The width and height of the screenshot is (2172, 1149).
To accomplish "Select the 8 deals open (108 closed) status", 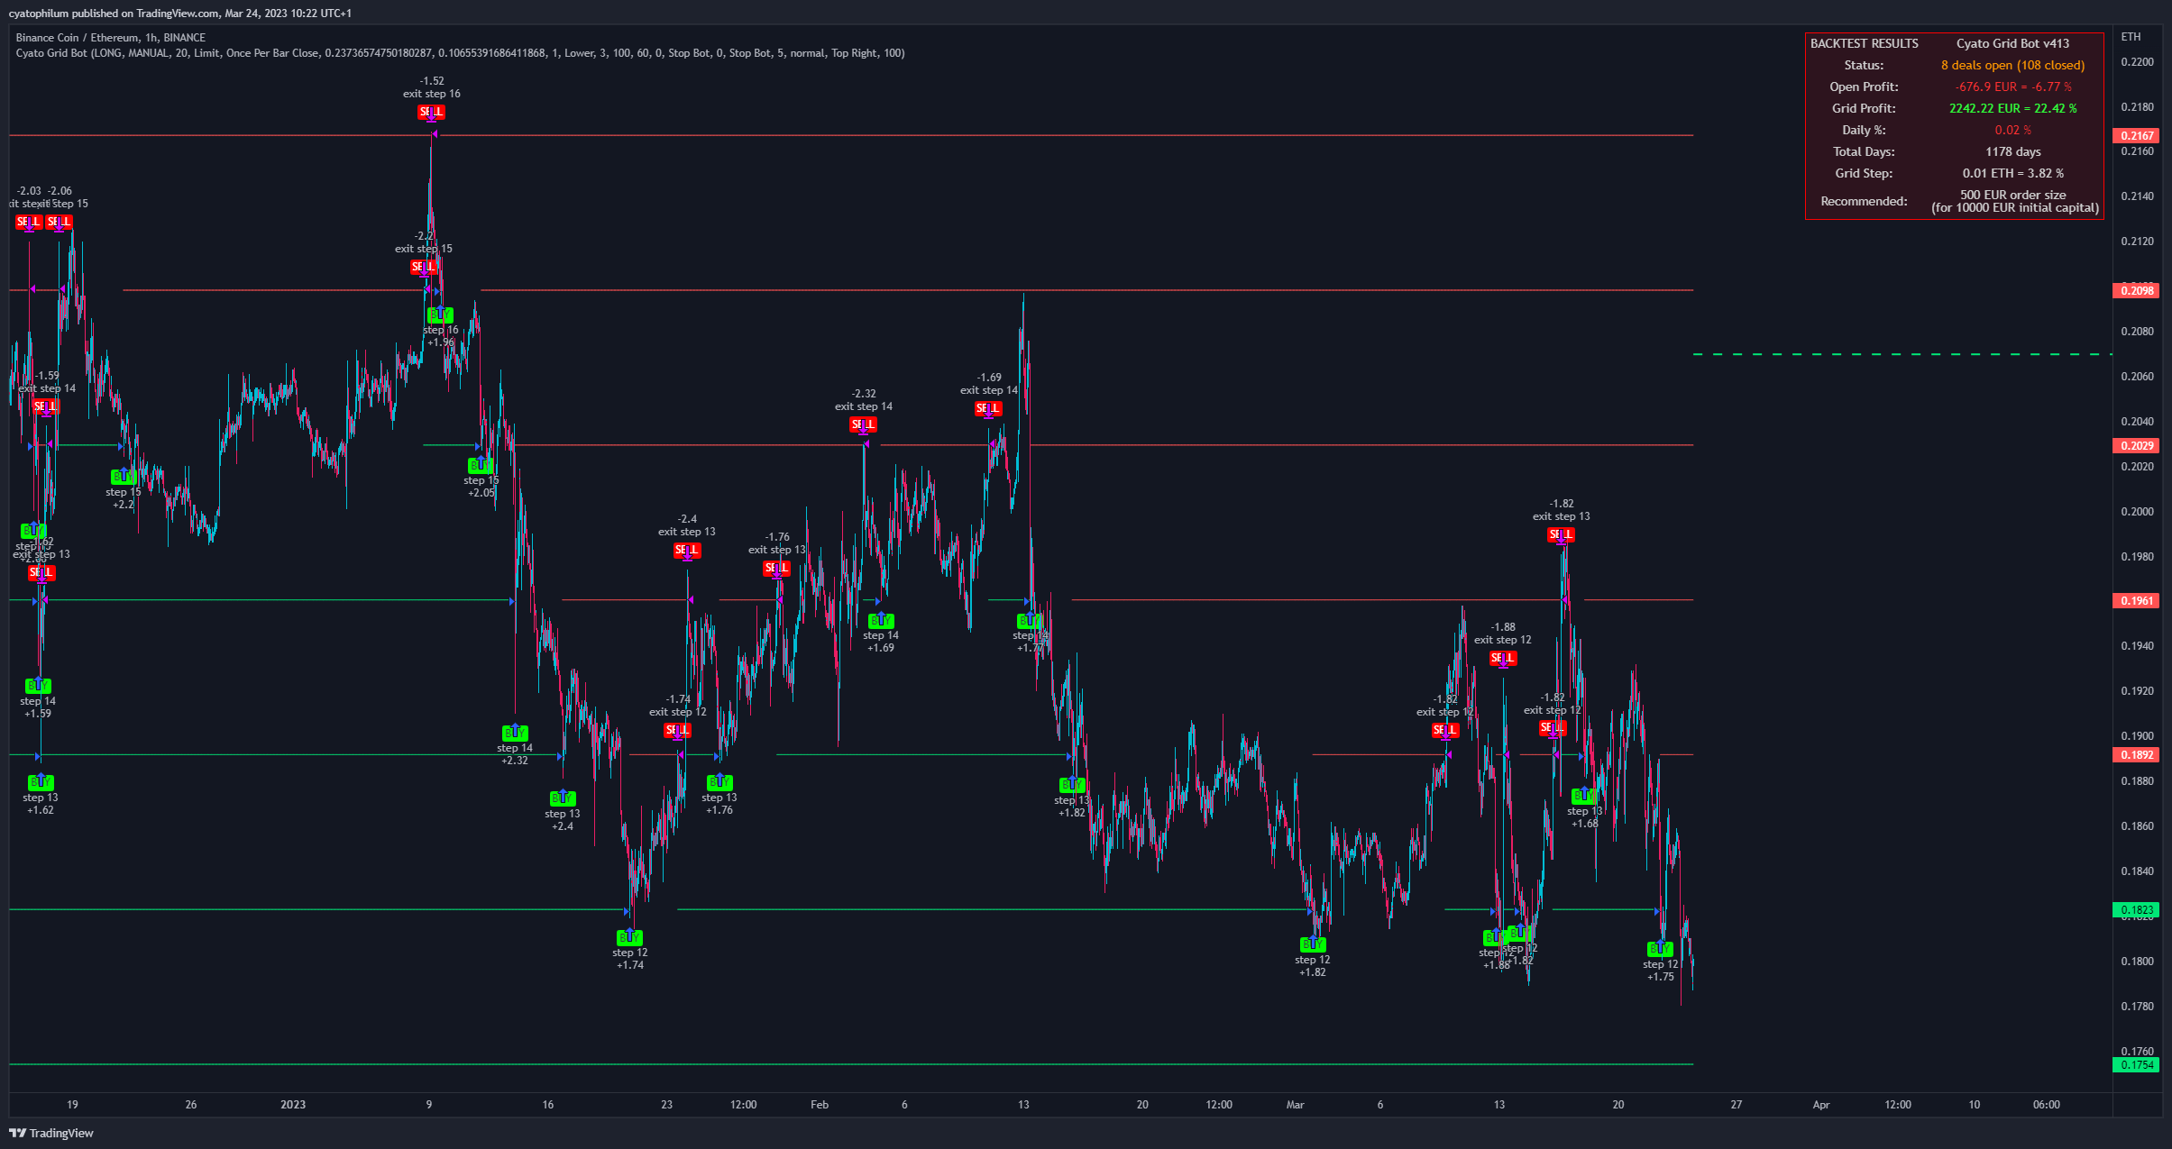I will [x=2012, y=65].
